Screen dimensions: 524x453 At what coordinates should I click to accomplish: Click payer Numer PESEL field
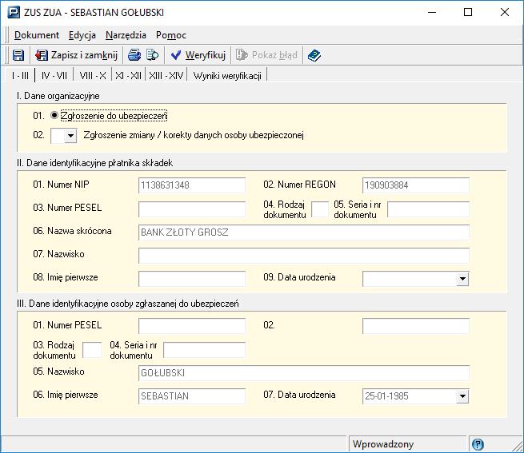pyautogui.click(x=192, y=209)
